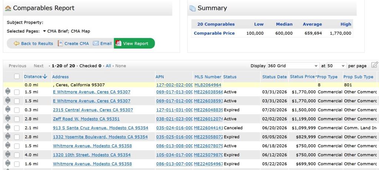Click the Comparable Price row label

click(x=214, y=33)
